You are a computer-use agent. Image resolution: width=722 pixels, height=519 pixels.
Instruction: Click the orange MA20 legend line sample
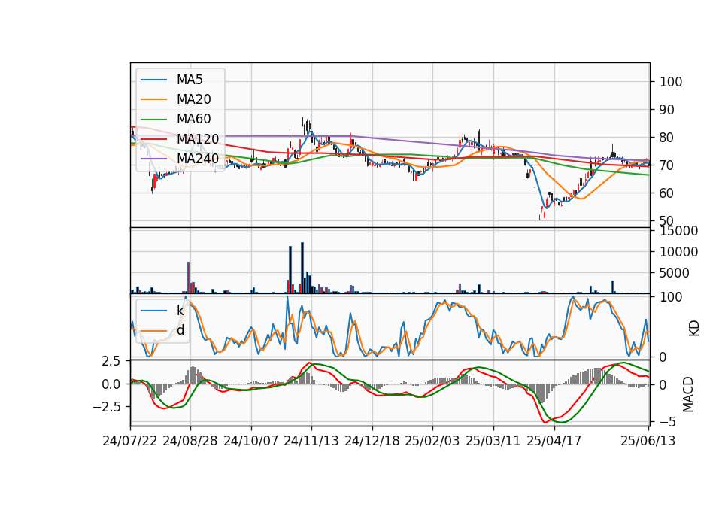pyautogui.click(x=153, y=99)
